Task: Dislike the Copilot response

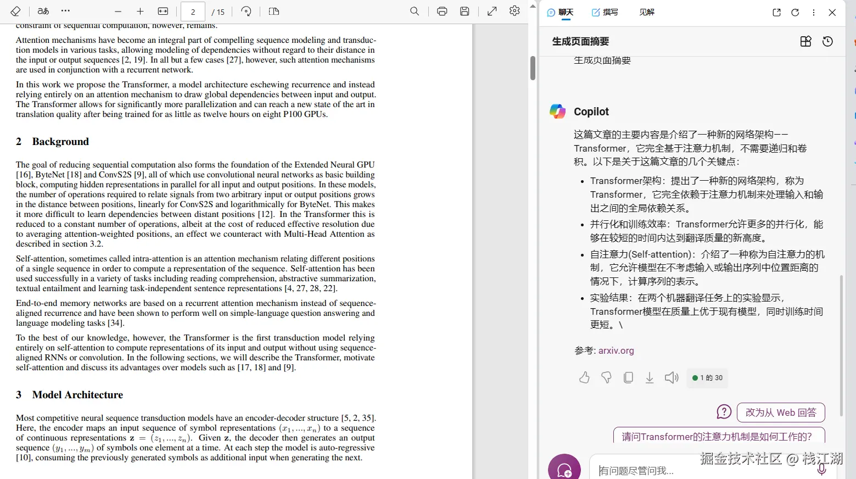Action: coord(606,377)
